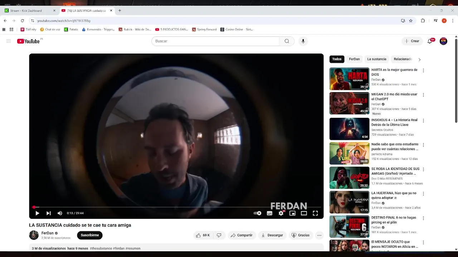Skip to next video

click(49, 213)
